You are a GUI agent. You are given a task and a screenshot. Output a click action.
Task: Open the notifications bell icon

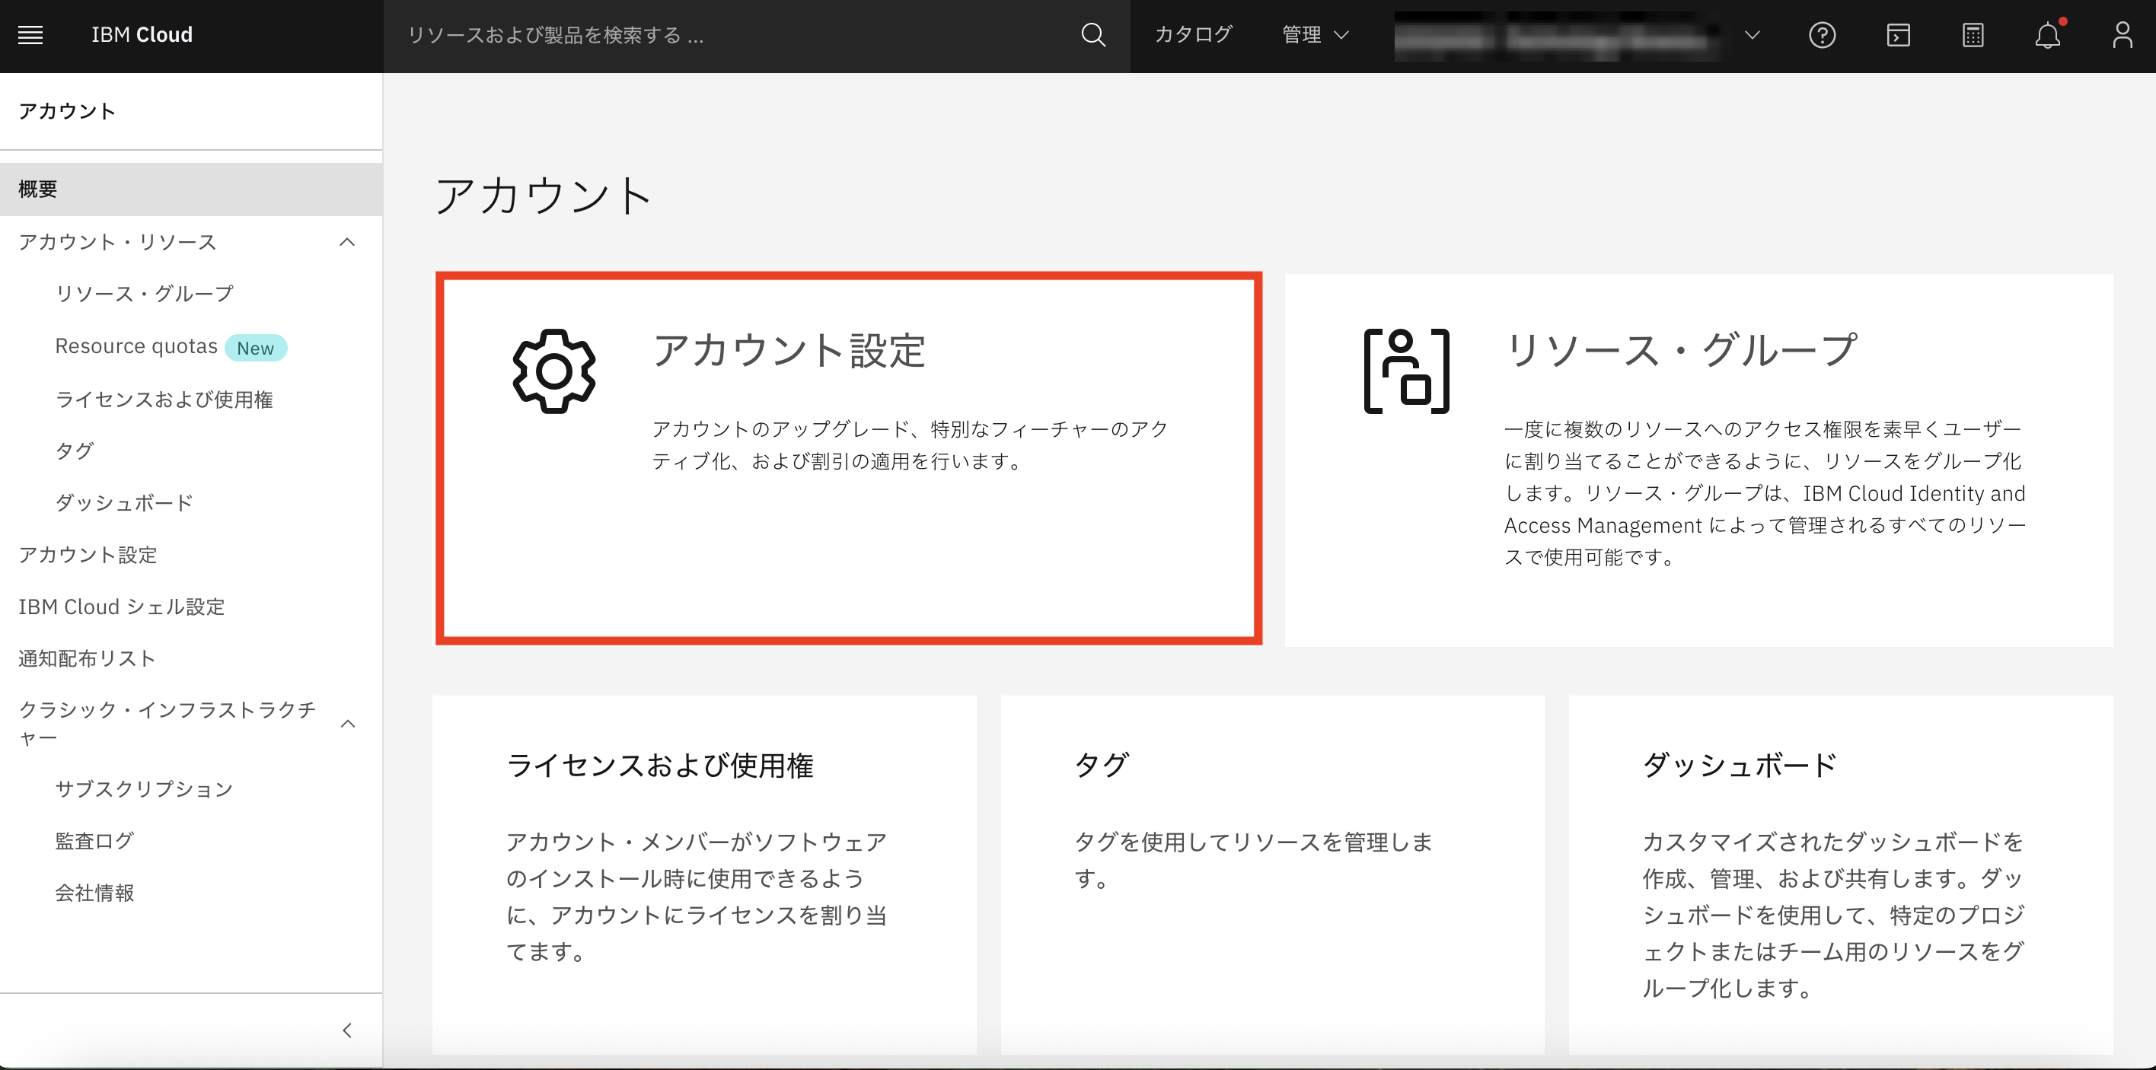point(2048,35)
